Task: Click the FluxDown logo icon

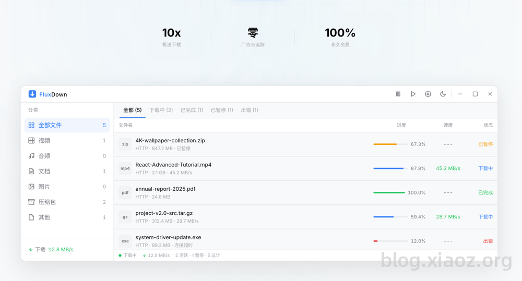Action: click(x=32, y=94)
